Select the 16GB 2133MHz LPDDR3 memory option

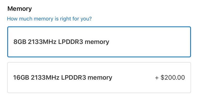click(99, 77)
